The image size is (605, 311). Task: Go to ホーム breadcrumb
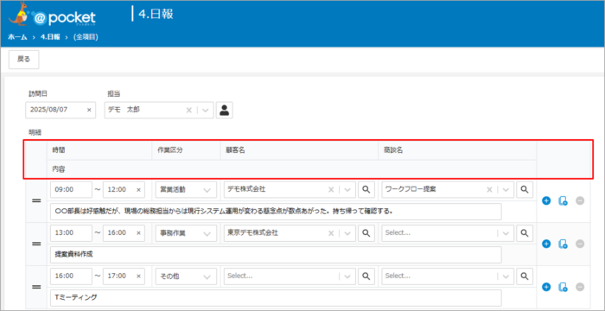point(18,37)
